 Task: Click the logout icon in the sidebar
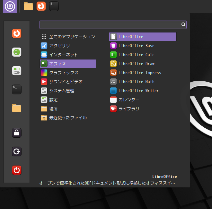(17, 151)
